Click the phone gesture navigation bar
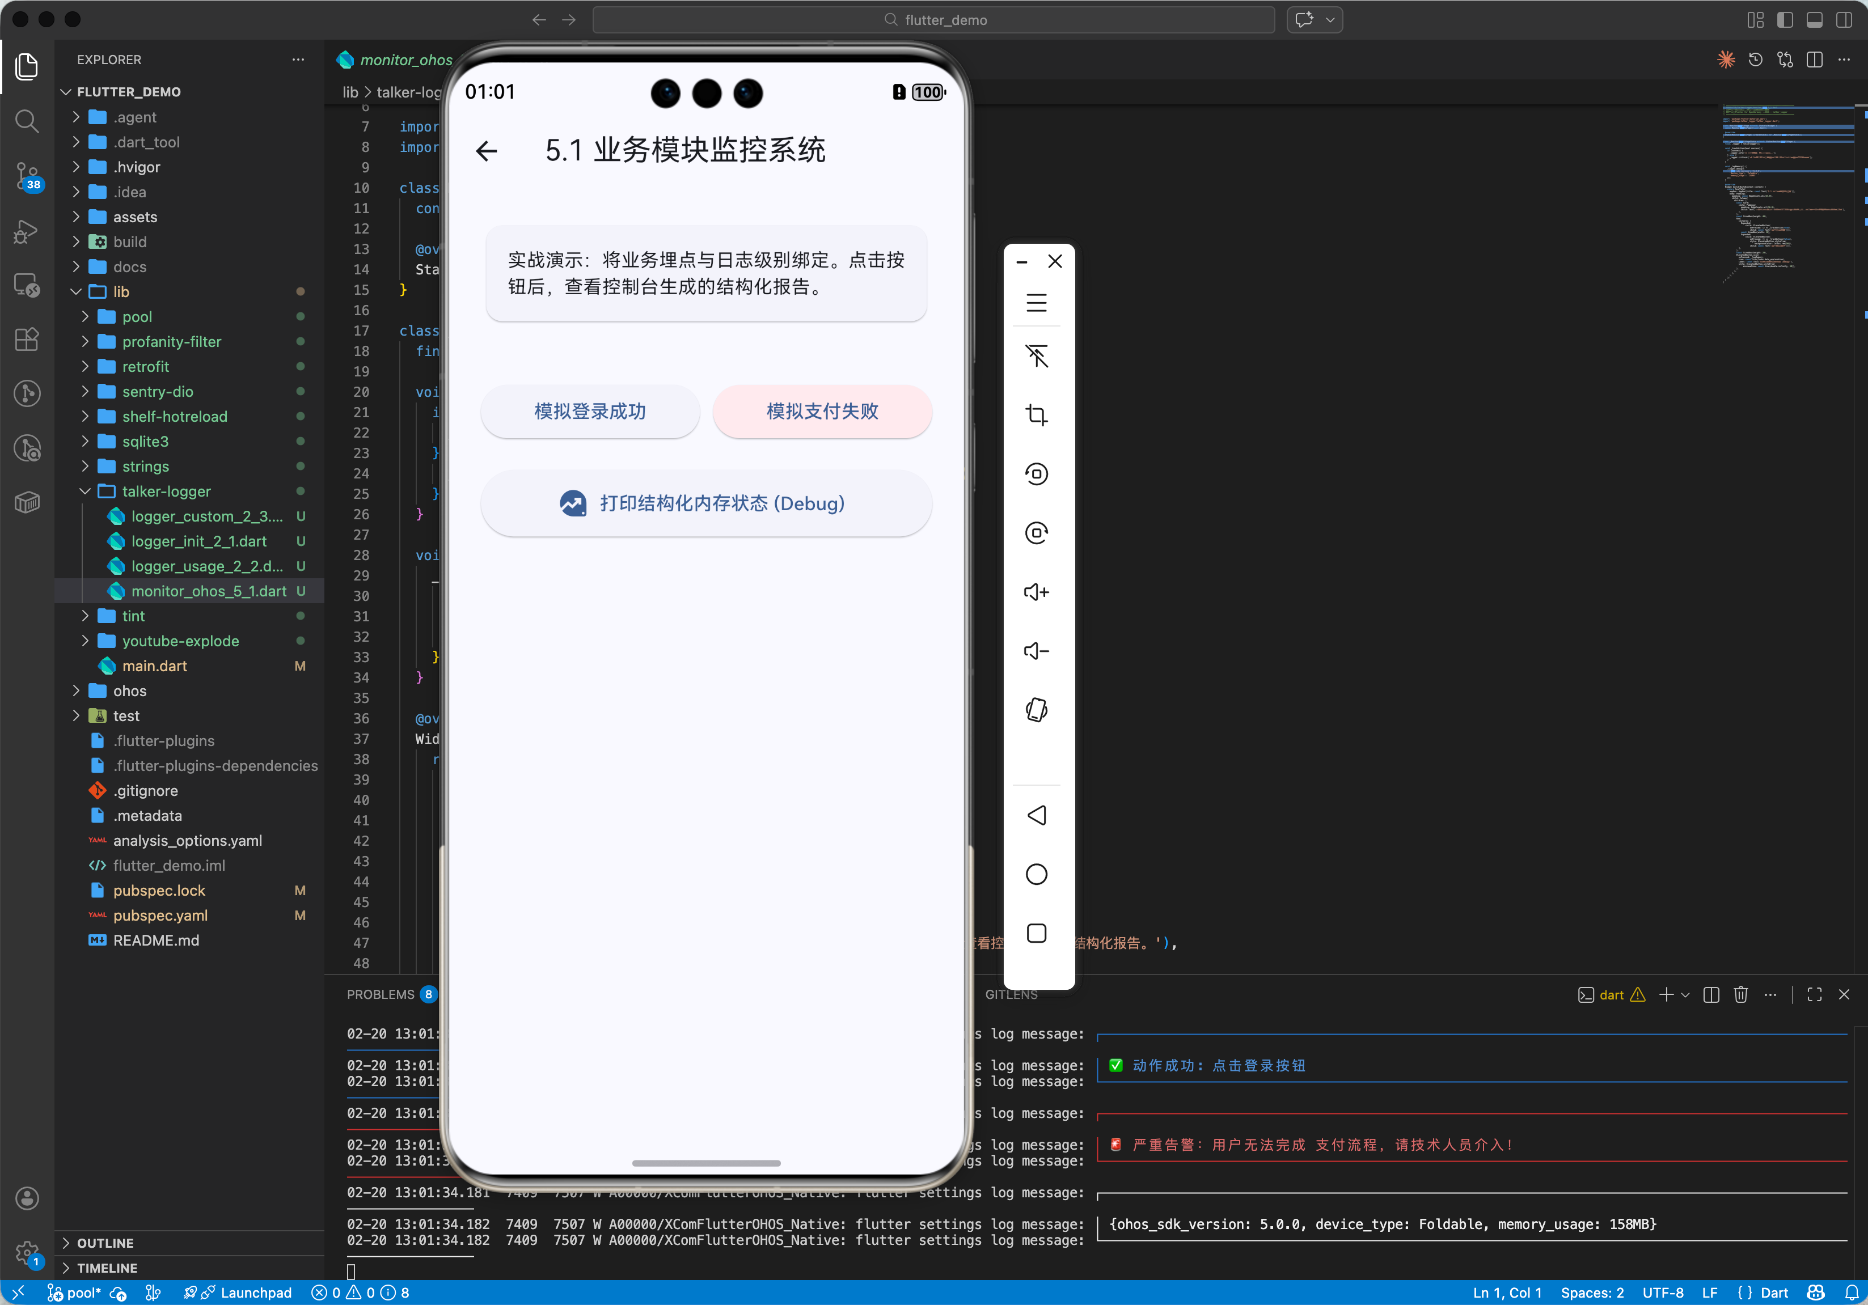This screenshot has height=1305, width=1868. coord(706,1163)
